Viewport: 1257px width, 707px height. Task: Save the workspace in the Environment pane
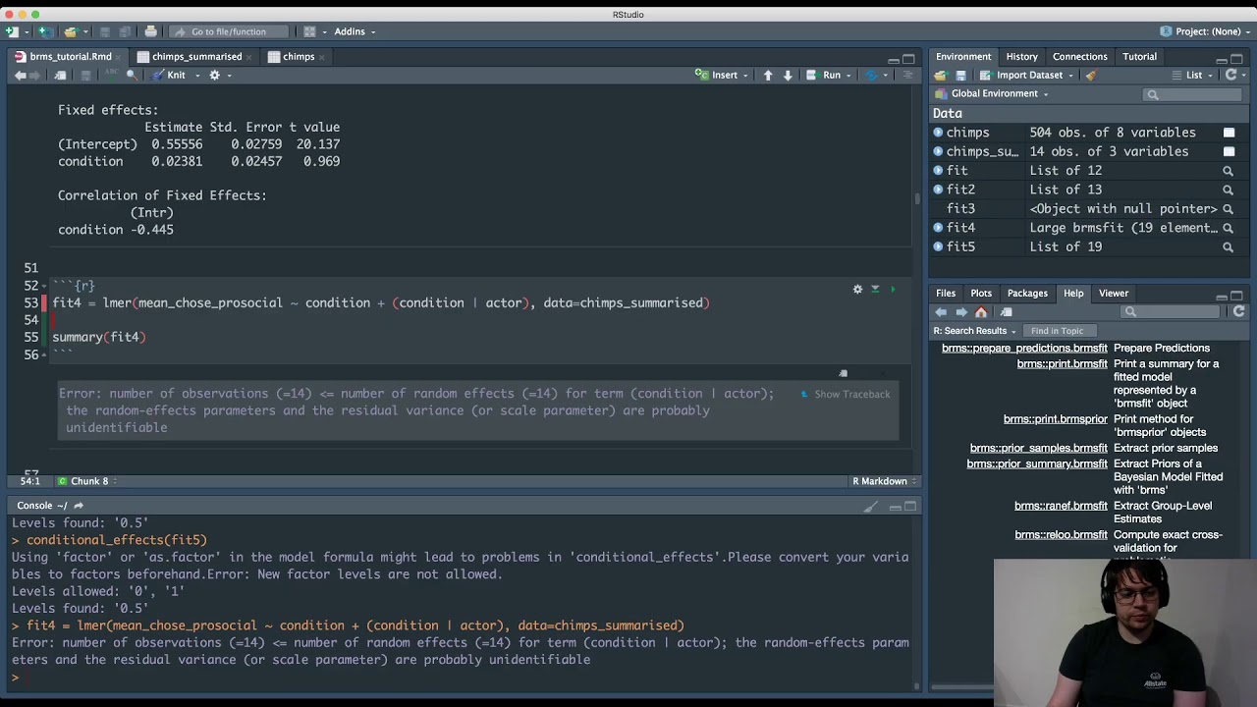[x=961, y=76]
